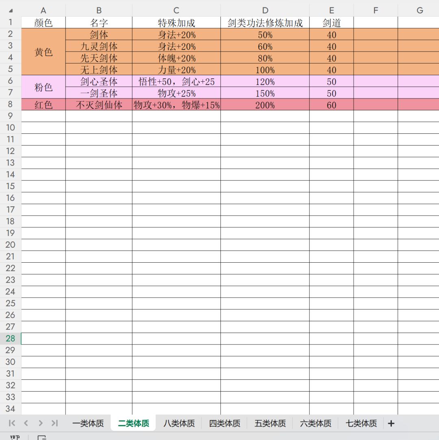Select column B header
439x440 pixels.
(x=99, y=11)
